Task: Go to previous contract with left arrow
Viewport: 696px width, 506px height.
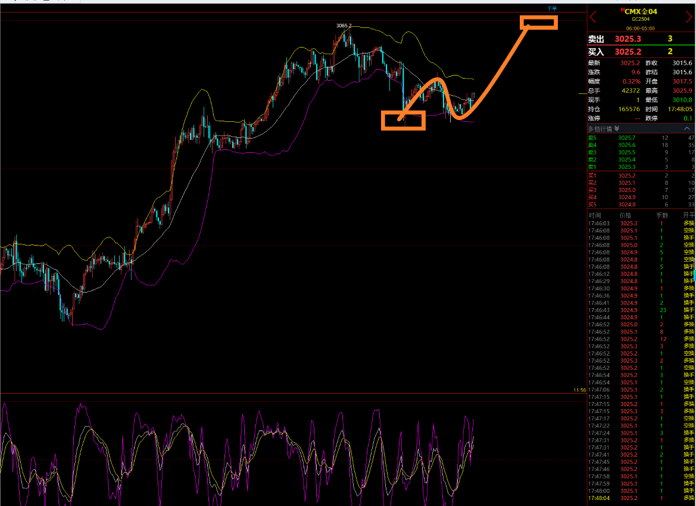Action: click(x=593, y=18)
